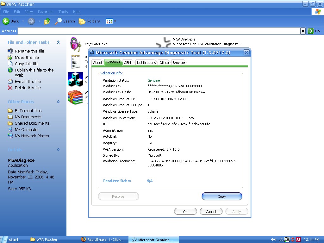Click the Cancel button

211,212
